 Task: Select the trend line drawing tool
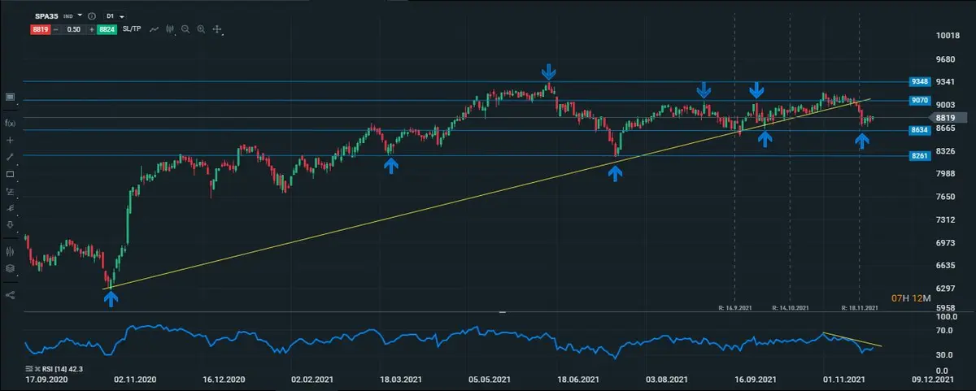tap(11, 157)
